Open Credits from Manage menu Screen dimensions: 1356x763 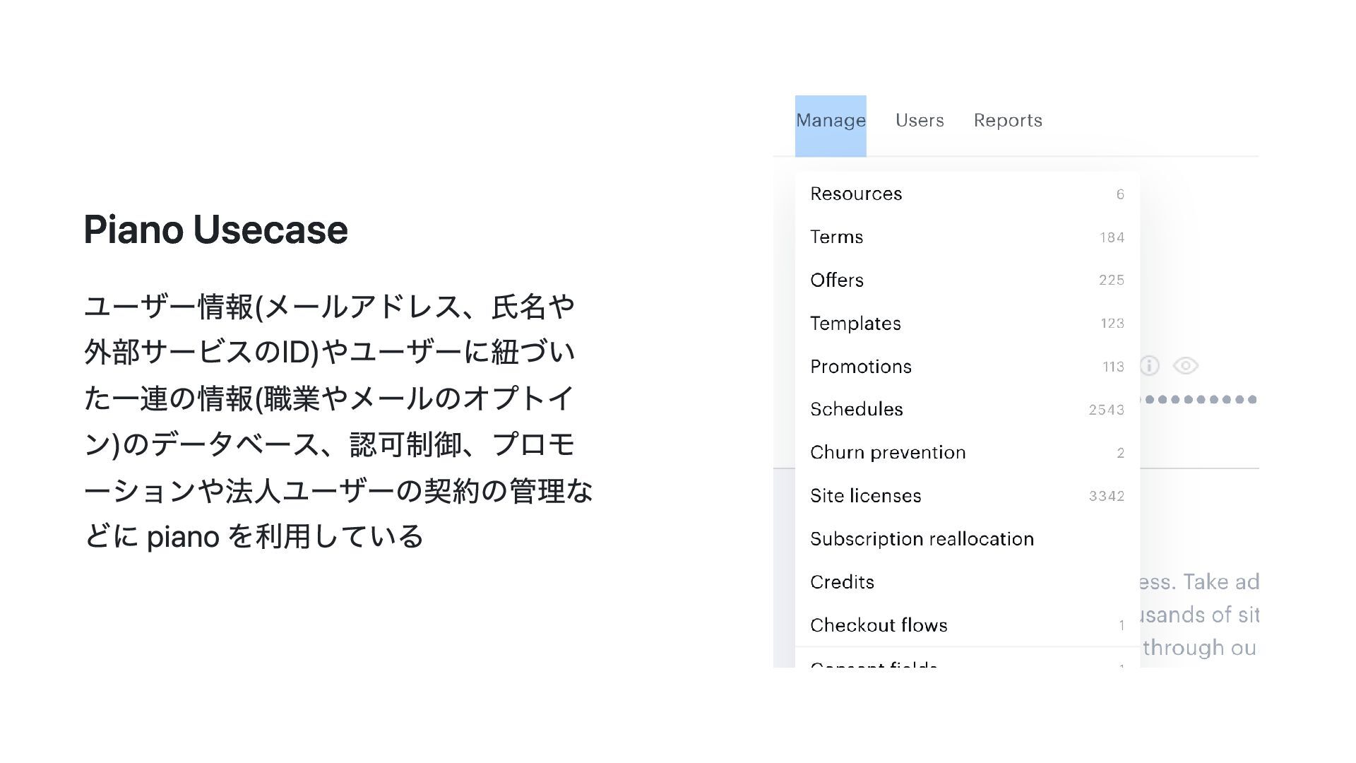(x=843, y=582)
